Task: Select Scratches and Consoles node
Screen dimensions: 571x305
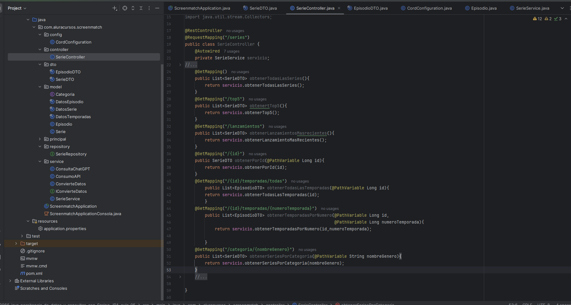Action: pos(44,288)
